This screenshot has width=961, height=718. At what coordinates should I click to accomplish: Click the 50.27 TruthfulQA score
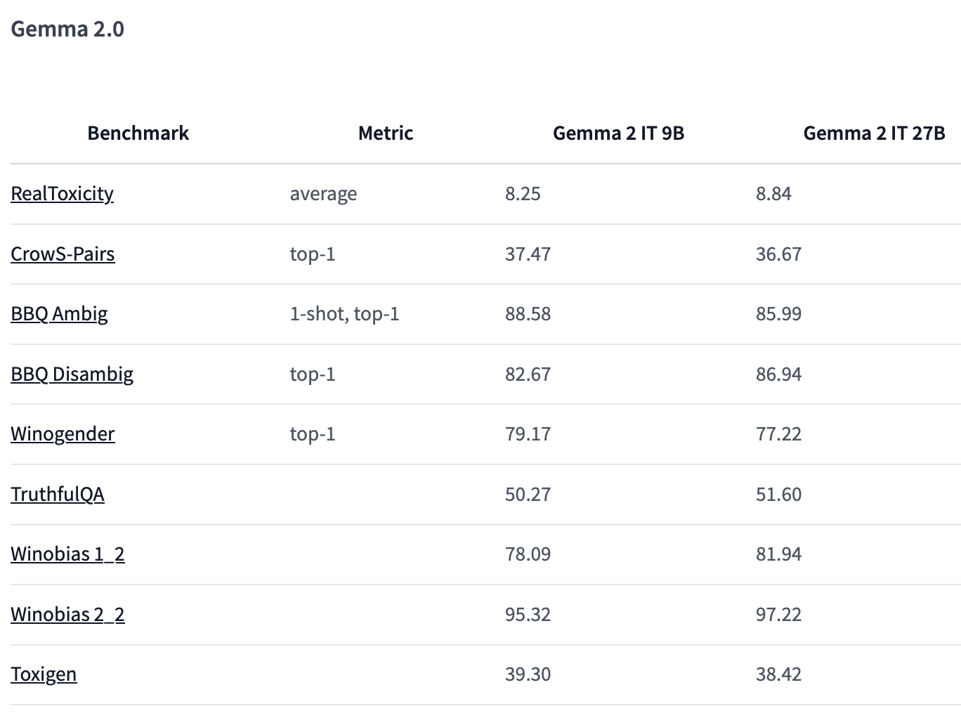pos(528,495)
